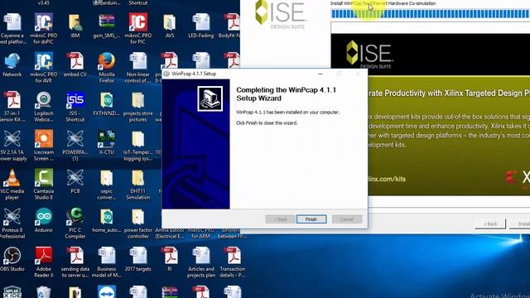Click the greyed Cancel button in WinPcap setup
530x298 pixels.
(347, 219)
